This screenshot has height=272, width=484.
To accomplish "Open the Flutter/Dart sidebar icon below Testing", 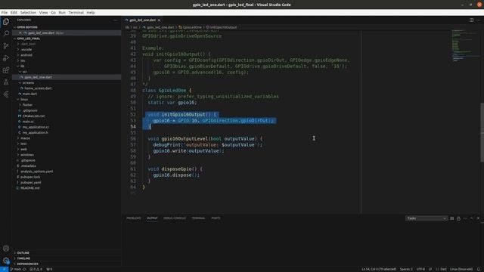I will coord(6,94).
